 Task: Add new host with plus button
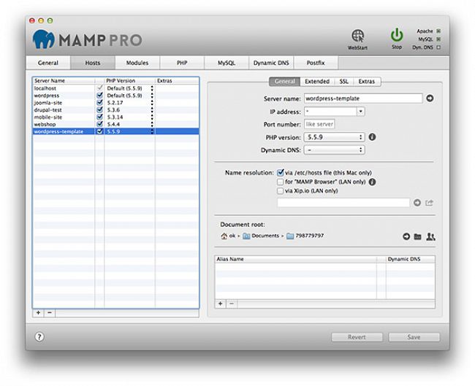(38, 313)
